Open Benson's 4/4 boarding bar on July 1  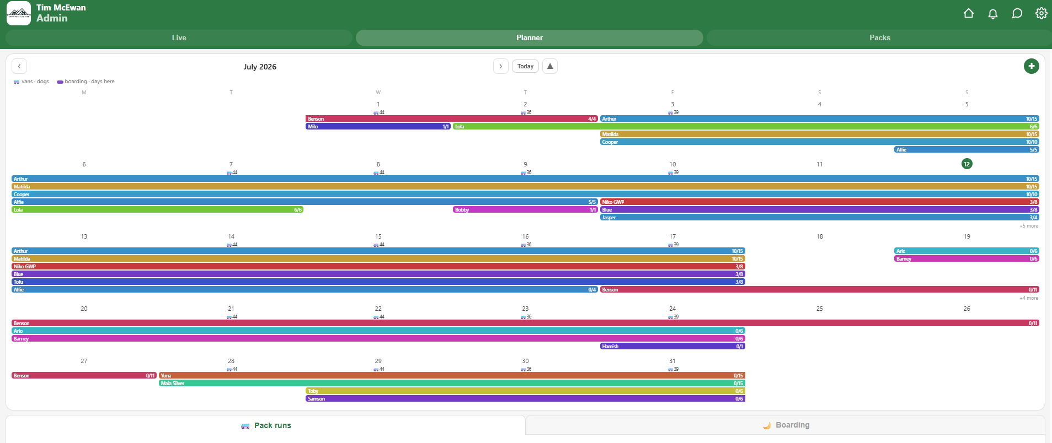452,119
